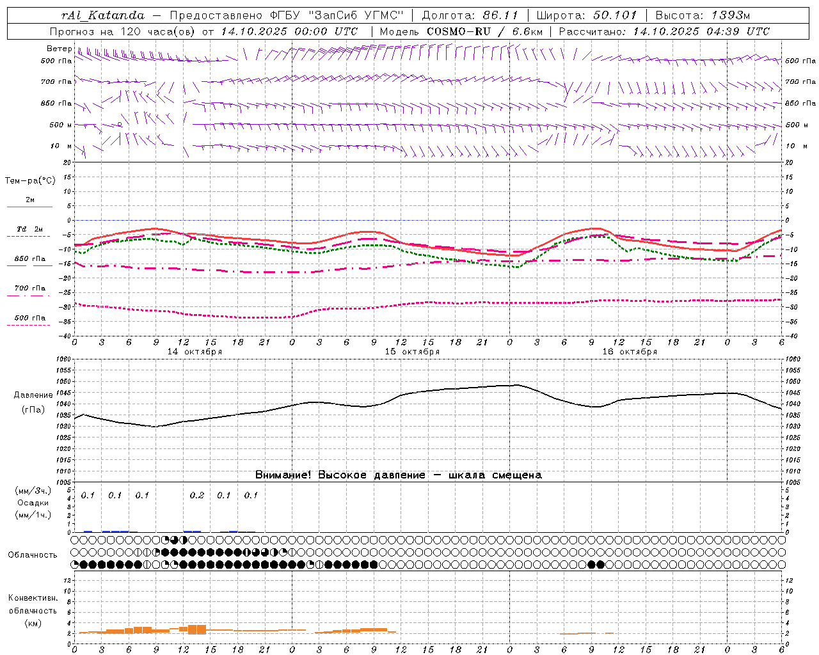Click the '0.2' precipitation value

(x=197, y=495)
